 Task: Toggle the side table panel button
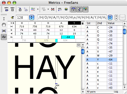79,9
